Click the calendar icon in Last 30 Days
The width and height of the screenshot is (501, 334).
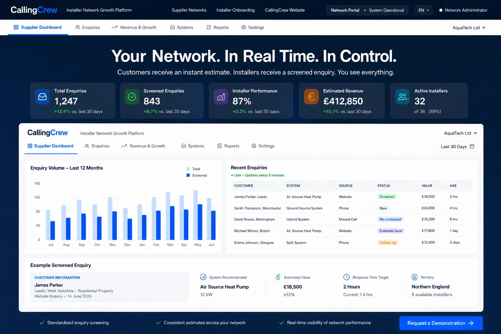(x=472, y=146)
